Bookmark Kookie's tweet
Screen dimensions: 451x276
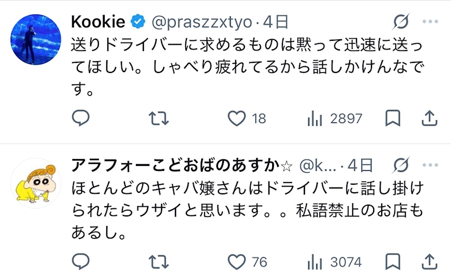(393, 118)
